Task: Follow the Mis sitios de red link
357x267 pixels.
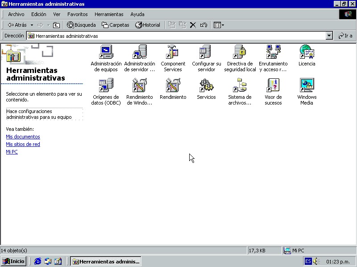Action: click(x=23, y=144)
